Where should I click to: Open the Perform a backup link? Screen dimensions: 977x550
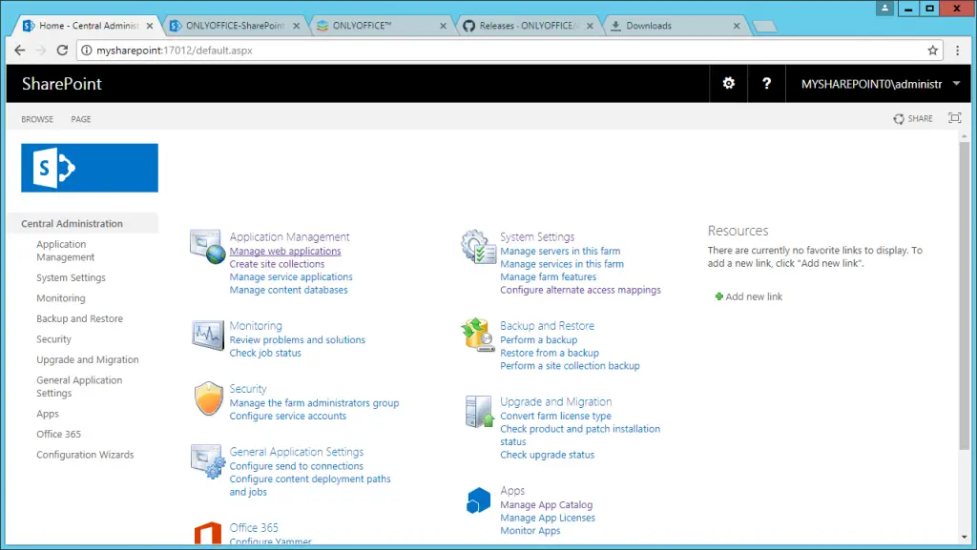539,339
